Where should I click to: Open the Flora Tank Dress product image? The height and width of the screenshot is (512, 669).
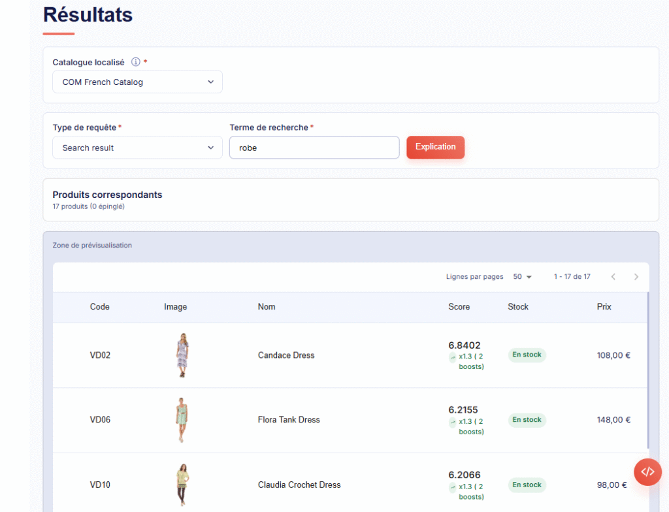click(x=182, y=420)
